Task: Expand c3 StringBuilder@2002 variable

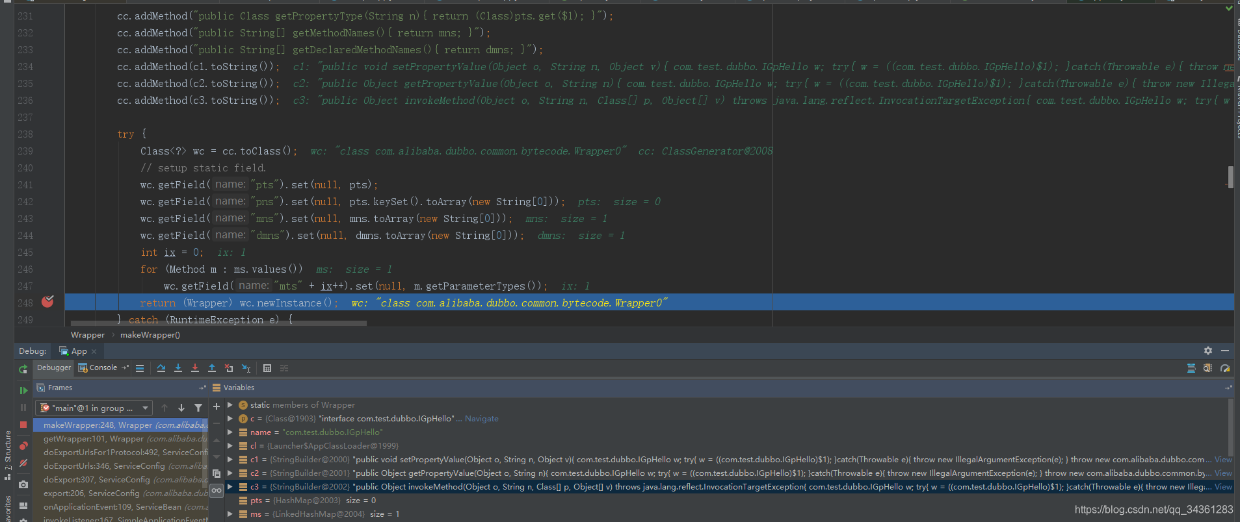Action: coord(230,486)
